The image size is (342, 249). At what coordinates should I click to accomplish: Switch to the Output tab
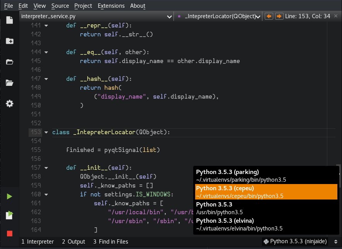(x=73, y=241)
